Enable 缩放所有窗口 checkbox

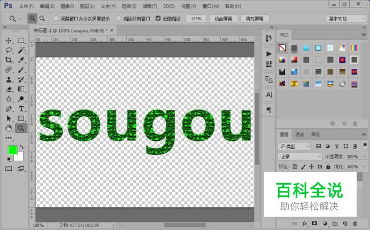pos(119,18)
